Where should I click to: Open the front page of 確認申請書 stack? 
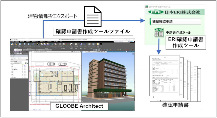coord(165,76)
